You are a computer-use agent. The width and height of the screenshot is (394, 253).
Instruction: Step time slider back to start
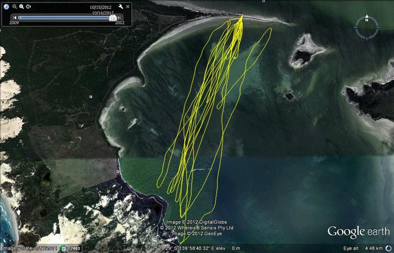15,17
